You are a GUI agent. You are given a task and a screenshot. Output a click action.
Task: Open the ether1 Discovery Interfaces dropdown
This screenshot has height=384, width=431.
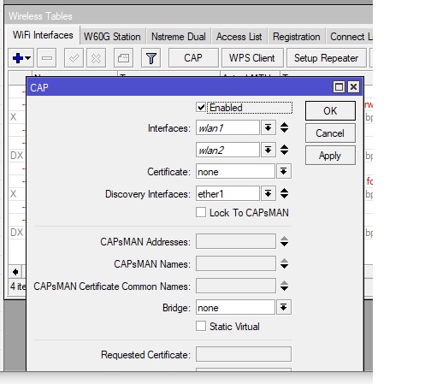pyautogui.click(x=268, y=193)
